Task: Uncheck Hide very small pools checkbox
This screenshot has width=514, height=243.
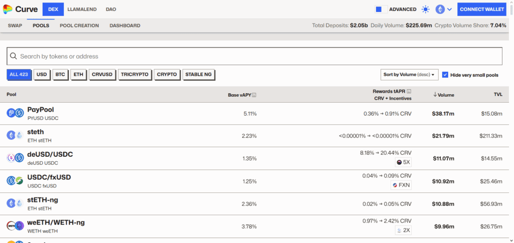Action: (445, 75)
